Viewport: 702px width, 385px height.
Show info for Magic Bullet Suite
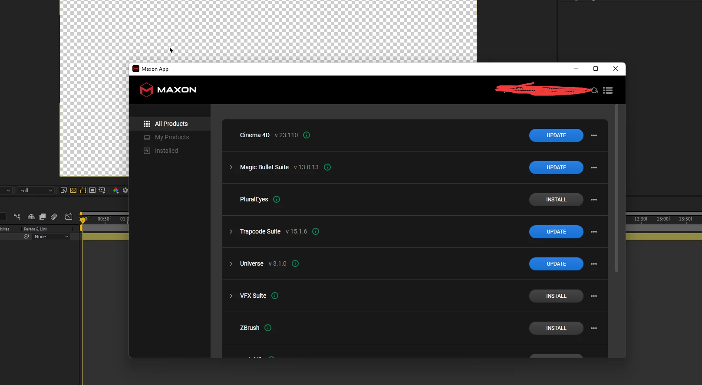coord(327,167)
